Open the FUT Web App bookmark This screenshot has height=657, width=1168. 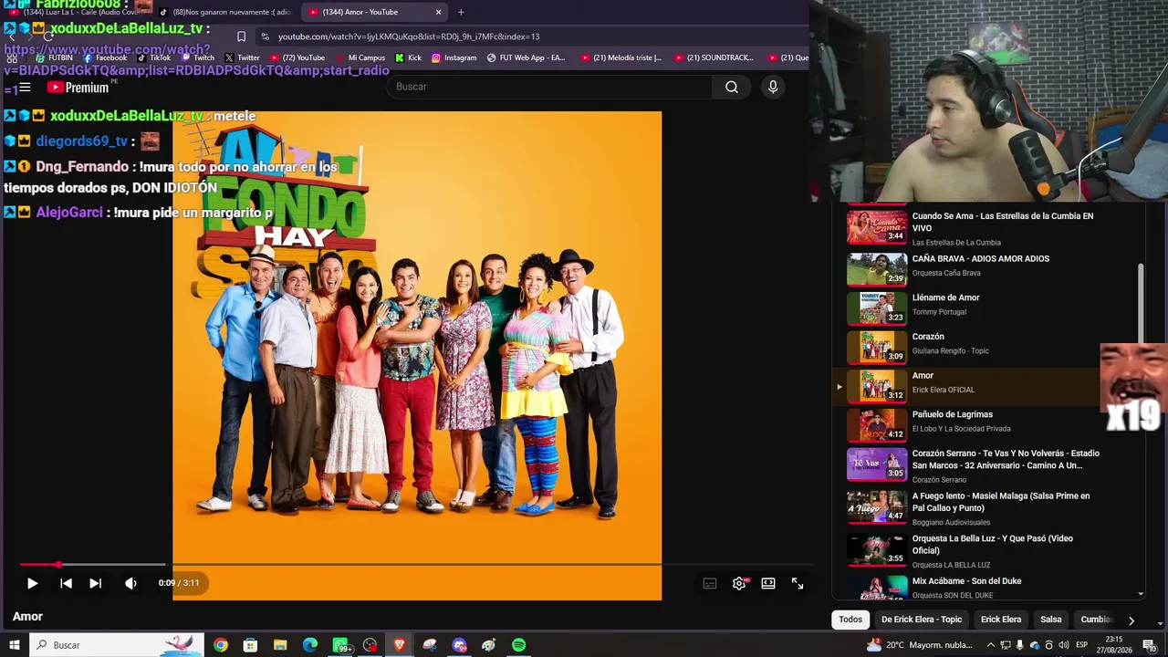point(526,57)
